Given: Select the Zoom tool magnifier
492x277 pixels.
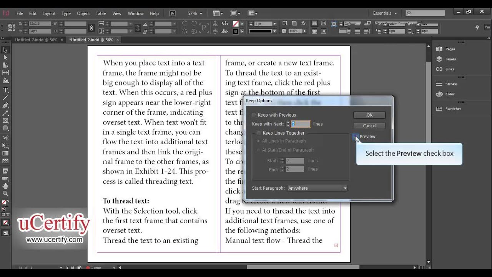Looking at the screenshot, I should (5, 194).
